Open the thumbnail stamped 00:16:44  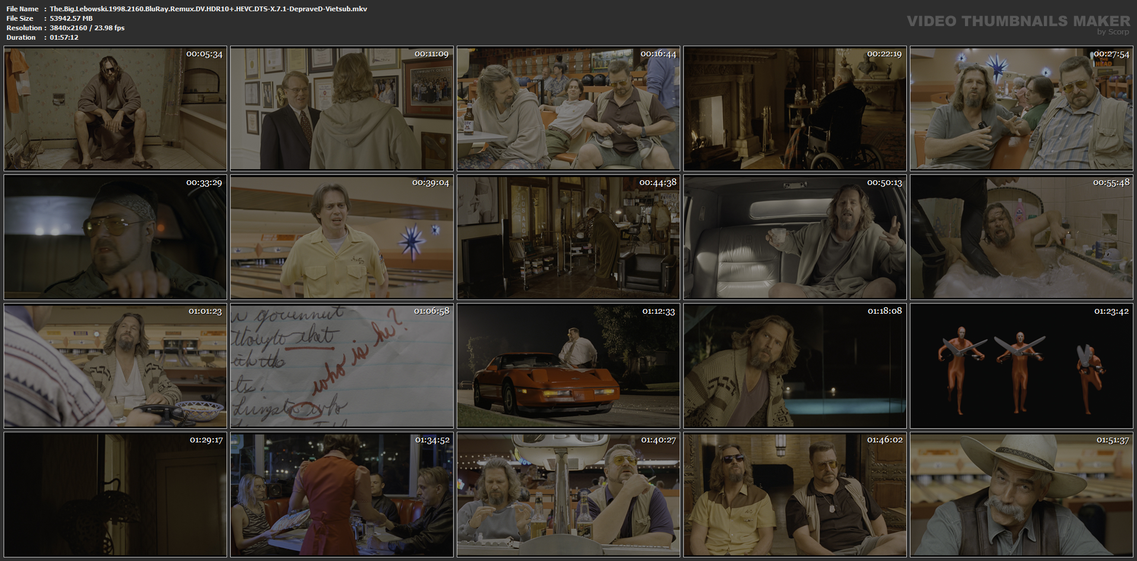pos(568,109)
